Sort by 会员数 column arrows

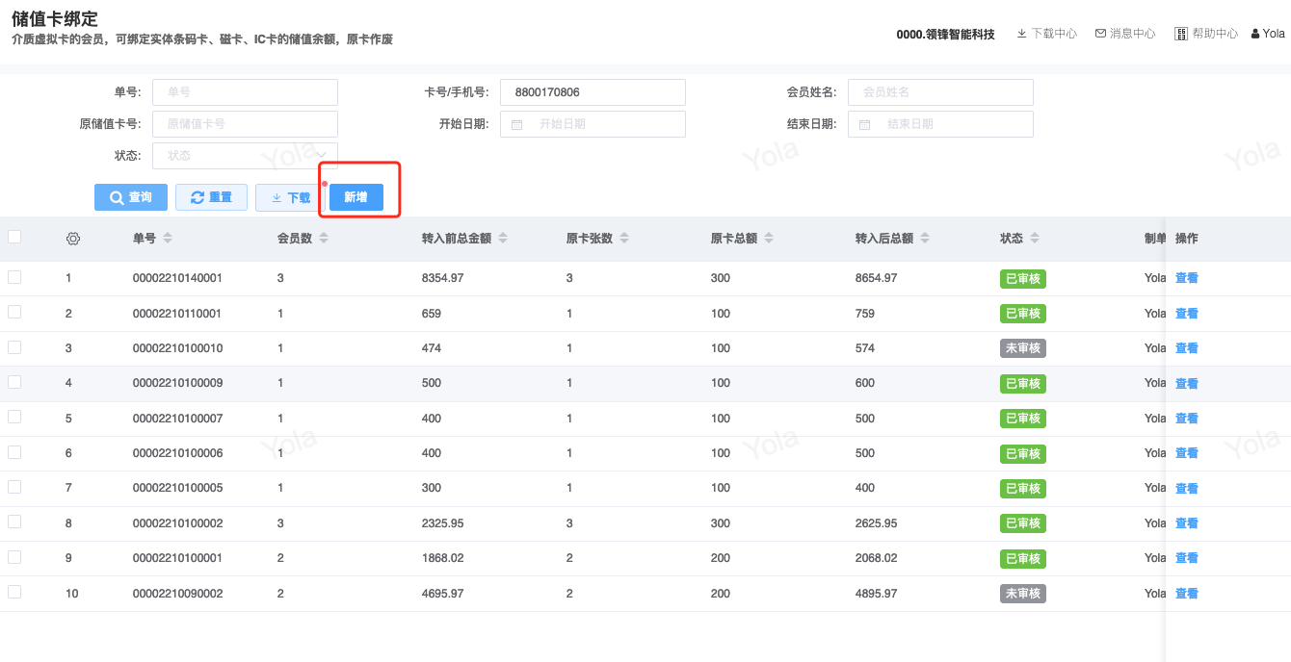(x=324, y=239)
